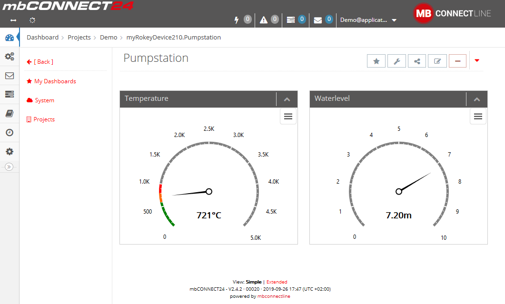The height and width of the screenshot is (304, 505).
Task: Click the version text in footer
Action: [260, 289]
